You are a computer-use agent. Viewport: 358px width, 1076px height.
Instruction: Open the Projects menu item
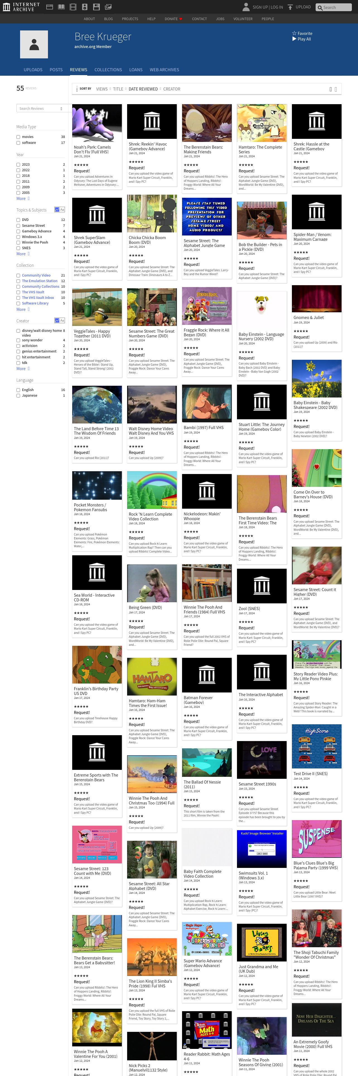130,19
